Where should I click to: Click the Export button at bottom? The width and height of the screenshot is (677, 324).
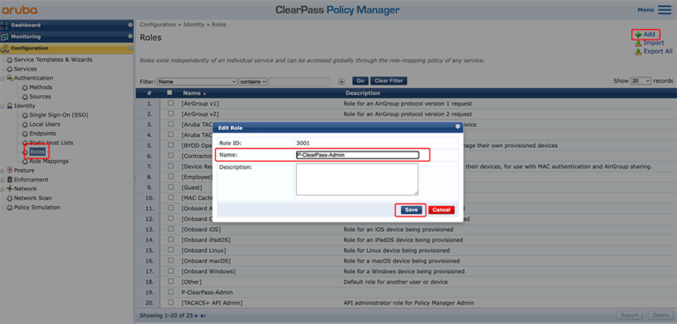coord(629,315)
